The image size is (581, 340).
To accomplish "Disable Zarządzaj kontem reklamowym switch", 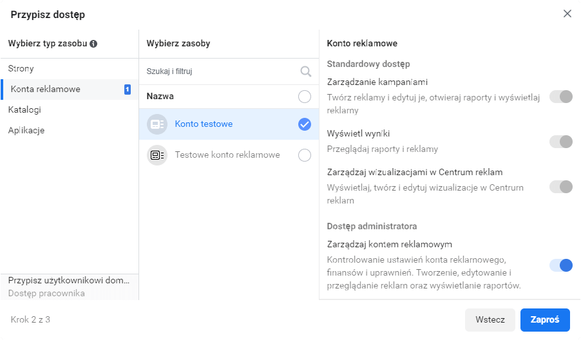I will click(560, 265).
